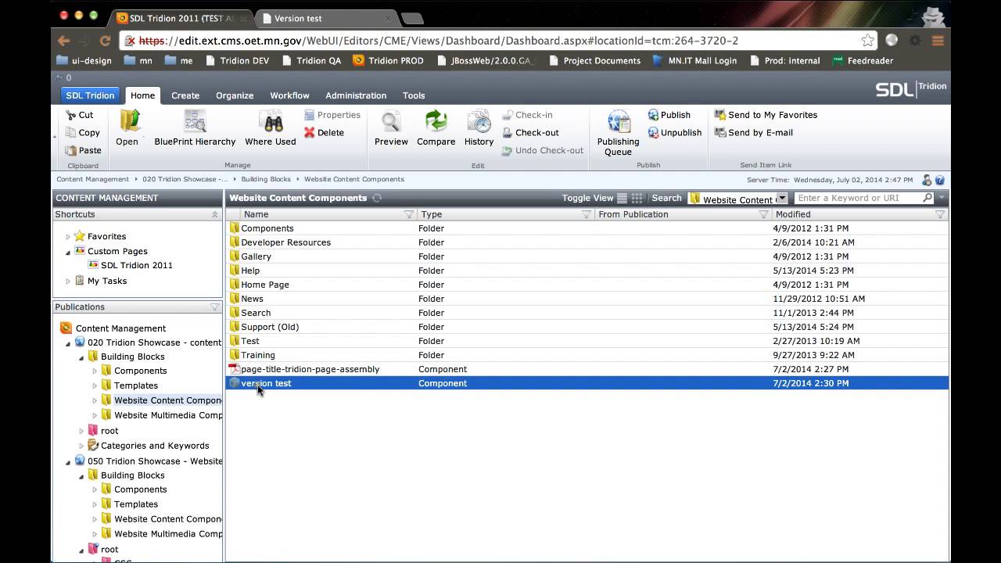
Task: Open the Tools ribbon tab
Action: (x=414, y=95)
